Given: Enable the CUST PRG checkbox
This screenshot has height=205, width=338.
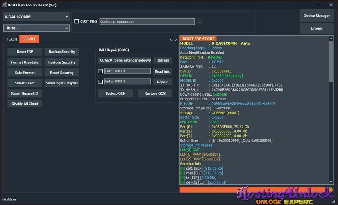Looking at the screenshot, I should [76, 21].
